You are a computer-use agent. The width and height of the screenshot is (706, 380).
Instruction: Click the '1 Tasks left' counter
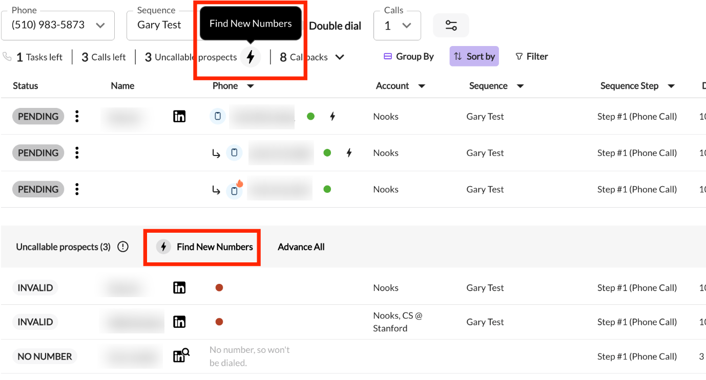pyautogui.click(x=39, y=57)
